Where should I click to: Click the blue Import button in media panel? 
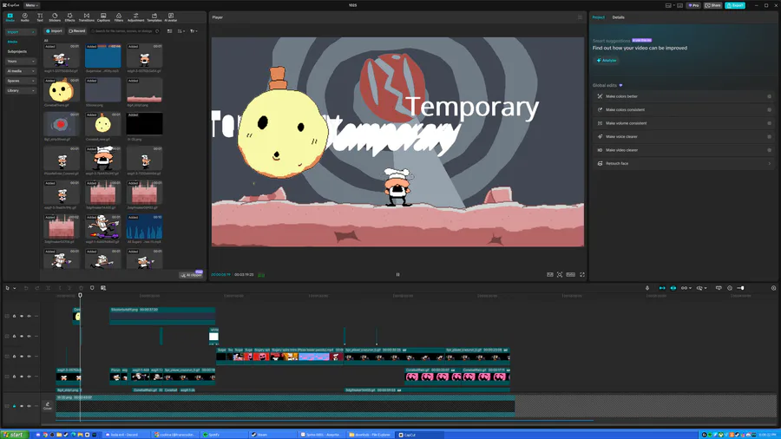click(54, 31)
